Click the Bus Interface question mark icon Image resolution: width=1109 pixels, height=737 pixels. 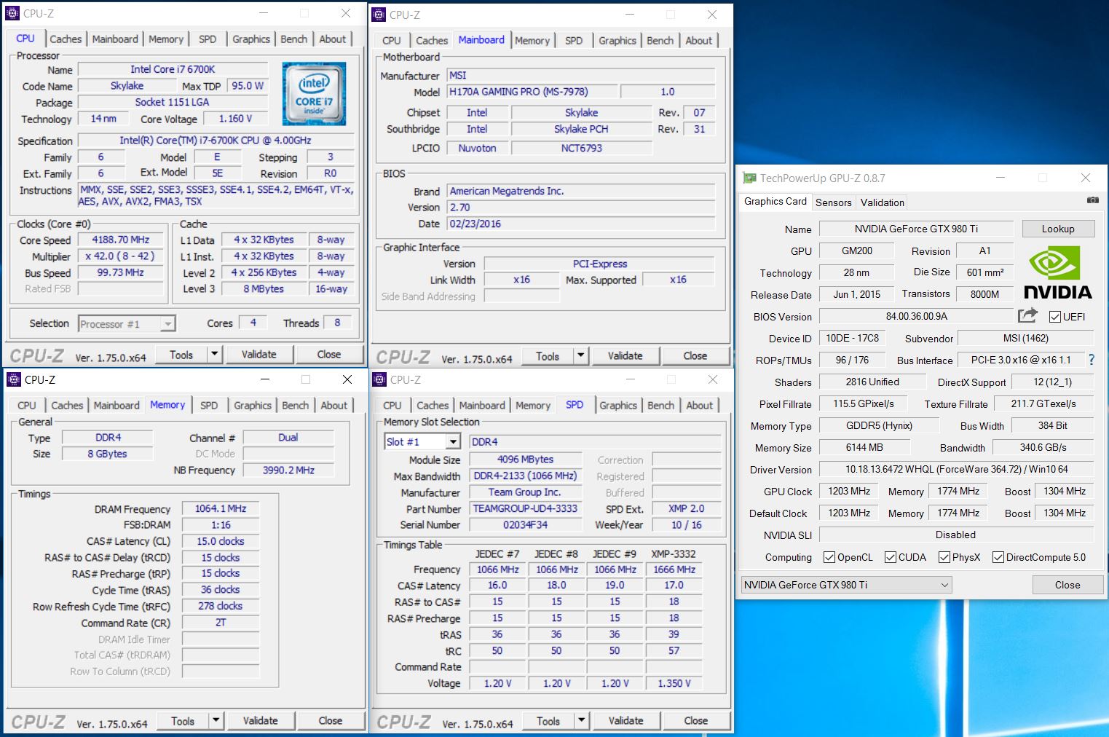point(1091,360)
